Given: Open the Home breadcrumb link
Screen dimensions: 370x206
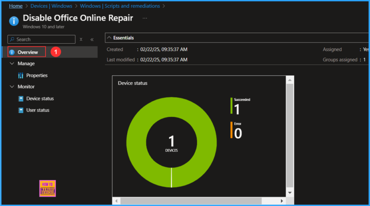Looking at the screenshot, I should [16, 6].
